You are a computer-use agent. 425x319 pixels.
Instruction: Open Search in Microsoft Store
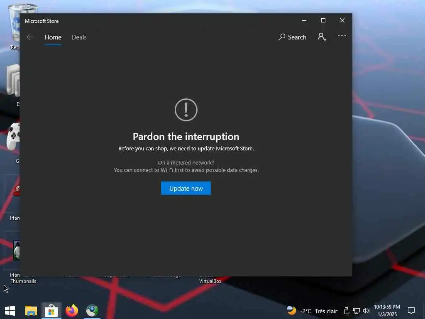pyautogui.click(x=292, y=37)
